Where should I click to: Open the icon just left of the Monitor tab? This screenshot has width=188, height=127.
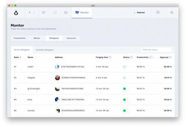pos(66,12)
